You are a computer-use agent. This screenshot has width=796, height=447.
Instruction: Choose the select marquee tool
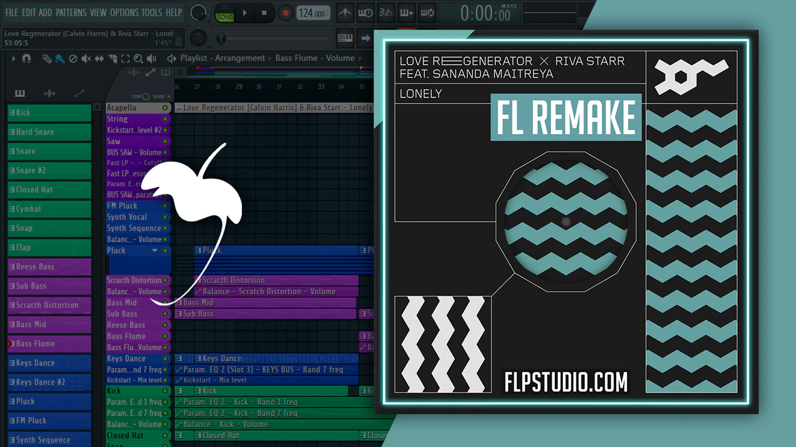125,58
